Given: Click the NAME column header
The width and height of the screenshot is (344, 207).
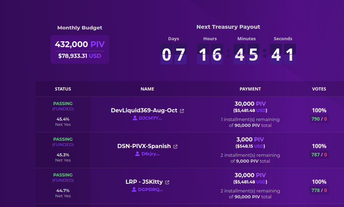Looking at the screenshot, I should (x=147, y=89).
